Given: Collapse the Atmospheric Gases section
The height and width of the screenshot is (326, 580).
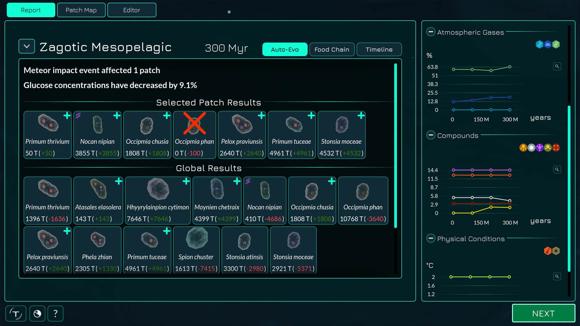Looking at the screenshot, I should click(x=431, y=32).
